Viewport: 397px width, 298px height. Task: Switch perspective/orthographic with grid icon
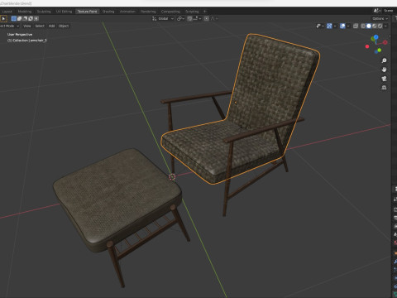click(x=384, y=88)
